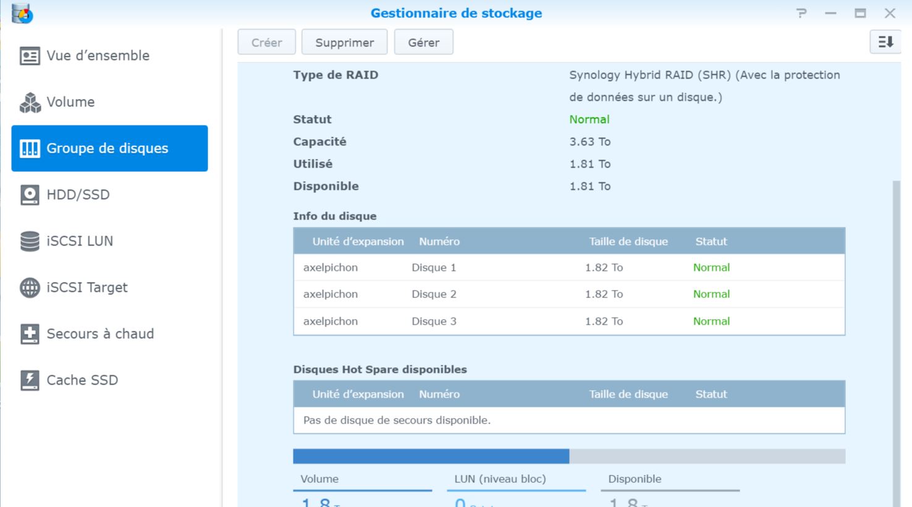The image size is (912, 507).
Task: Click the vertical scrollbar of the panel
Action: 896,343
